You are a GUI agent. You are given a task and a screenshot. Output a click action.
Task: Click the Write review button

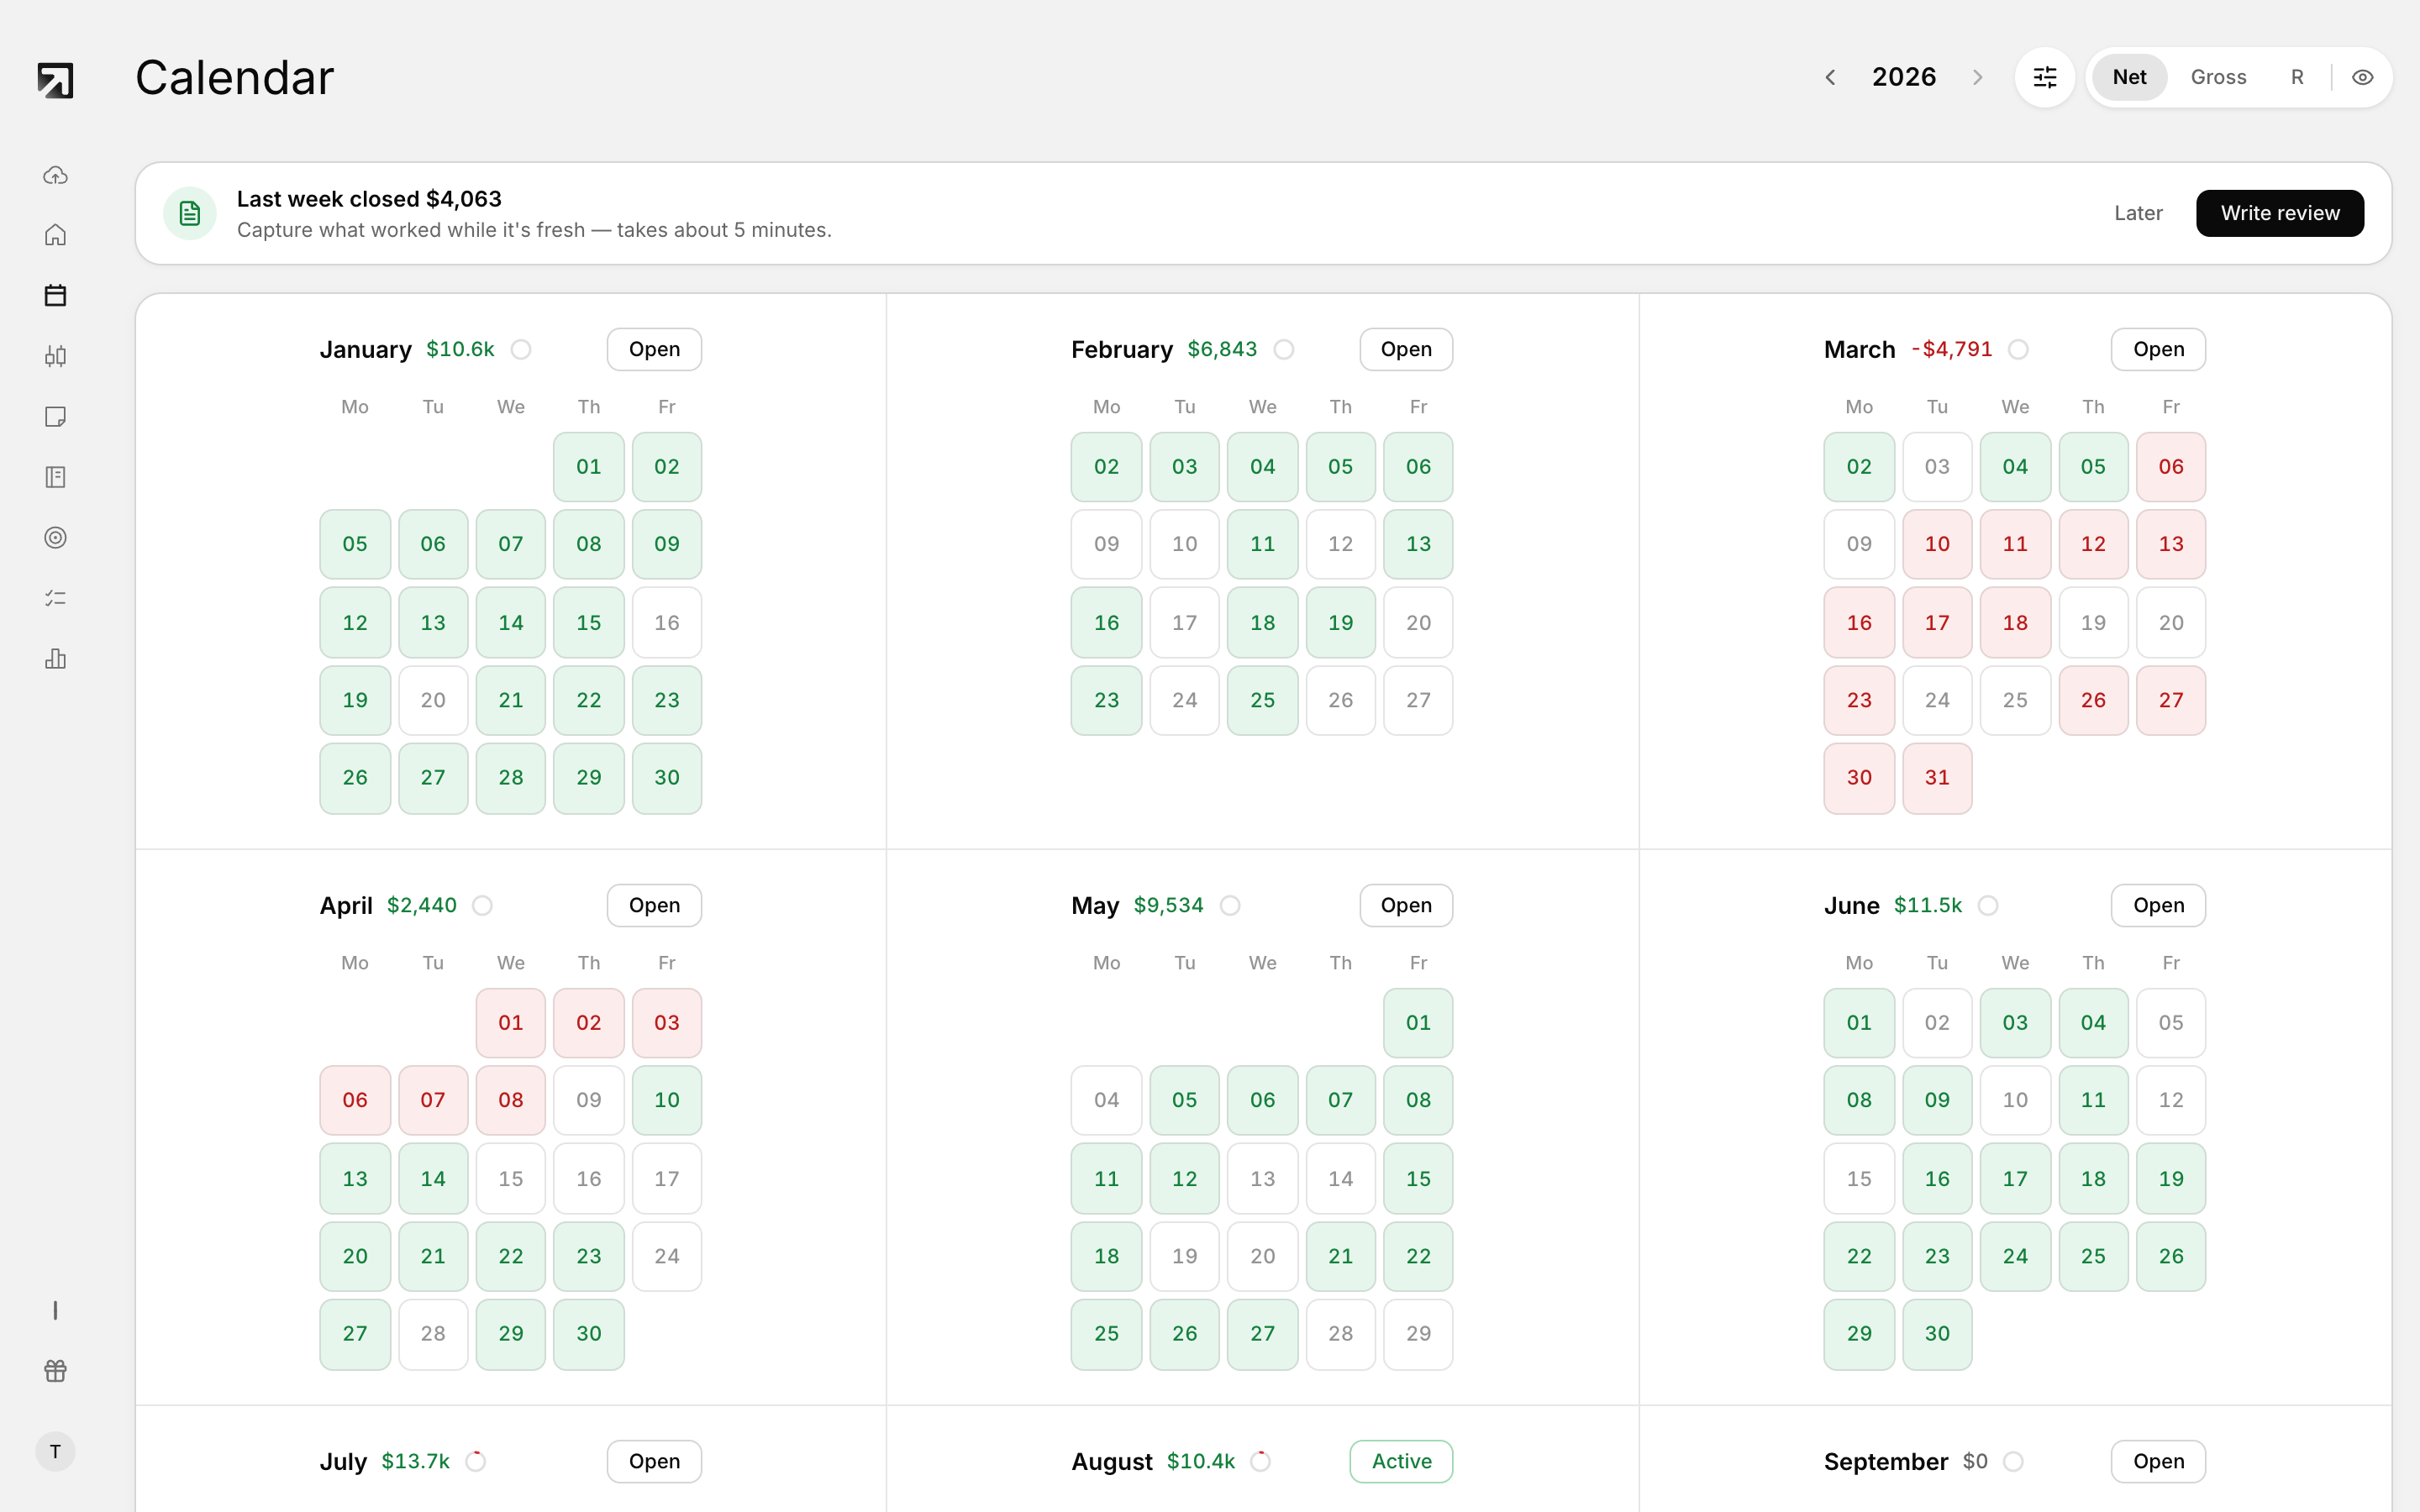pyautogui.click(x=2280, y=213)
